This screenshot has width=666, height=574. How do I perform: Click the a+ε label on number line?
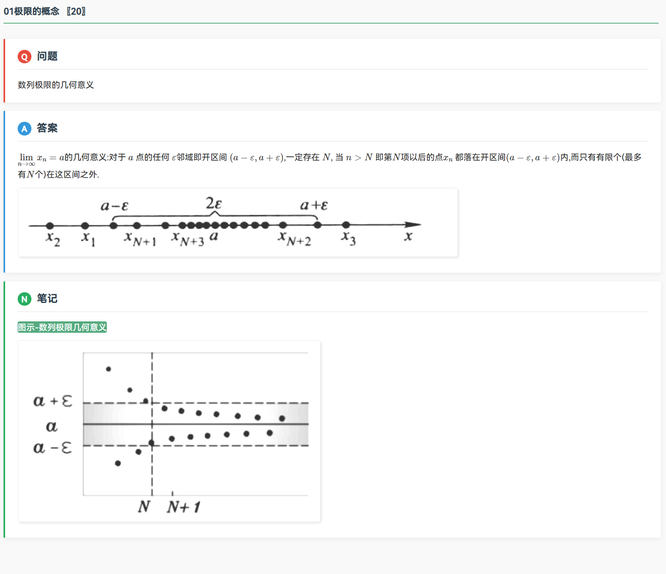[x=314, y=205]
